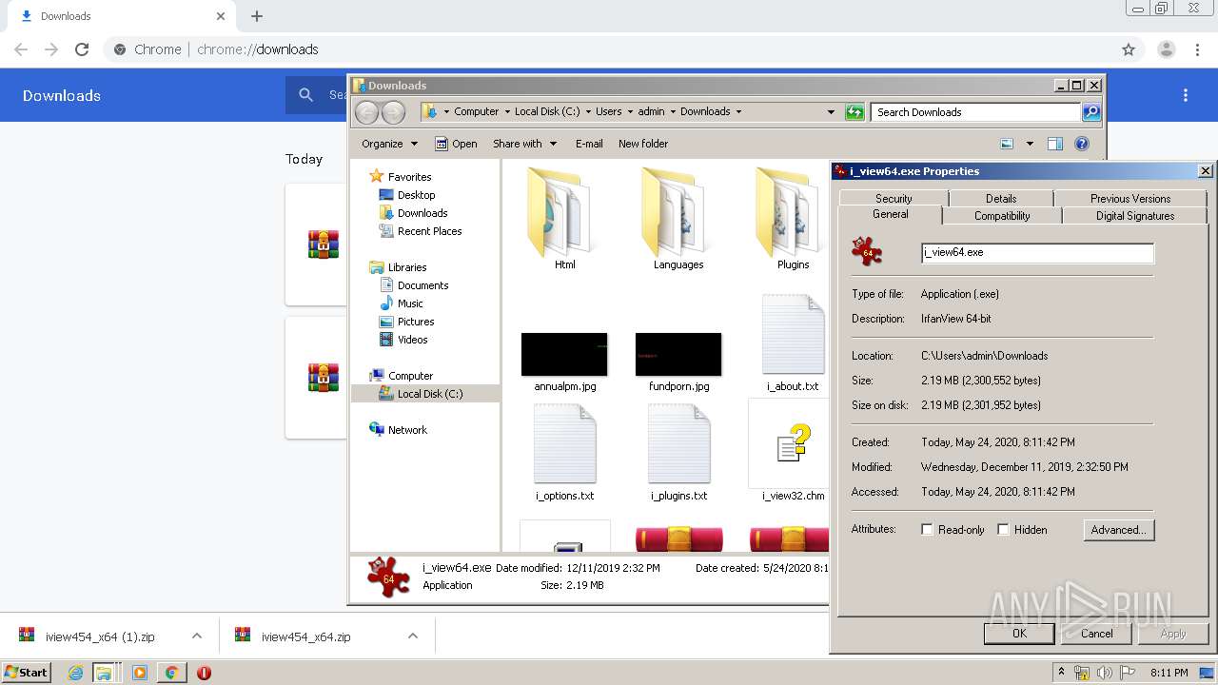Expand chevron for iview454_x64 (1).zip download
This screenshot has width=1218, height=685.
coord(197,636)
